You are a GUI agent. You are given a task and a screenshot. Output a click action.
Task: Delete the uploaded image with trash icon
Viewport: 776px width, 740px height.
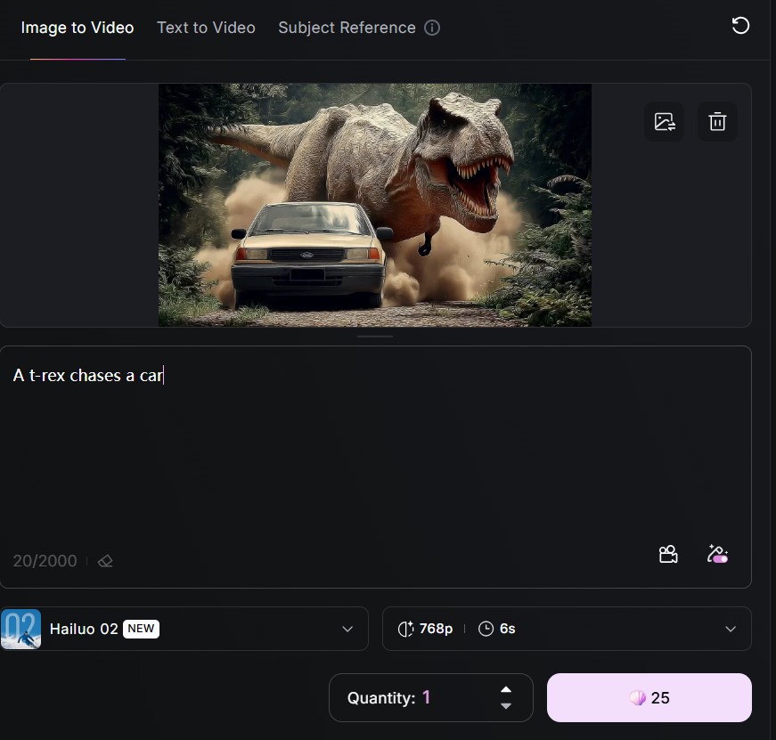point(717,122)
